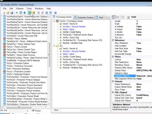Collapse the ALL folder node
152x114 pixels.
tap(54, 46)
